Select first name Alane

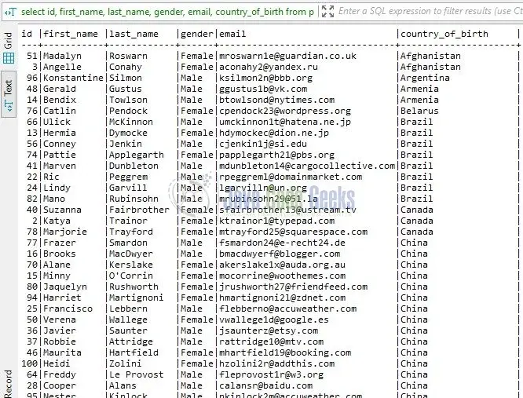click(x=57, y=265)
